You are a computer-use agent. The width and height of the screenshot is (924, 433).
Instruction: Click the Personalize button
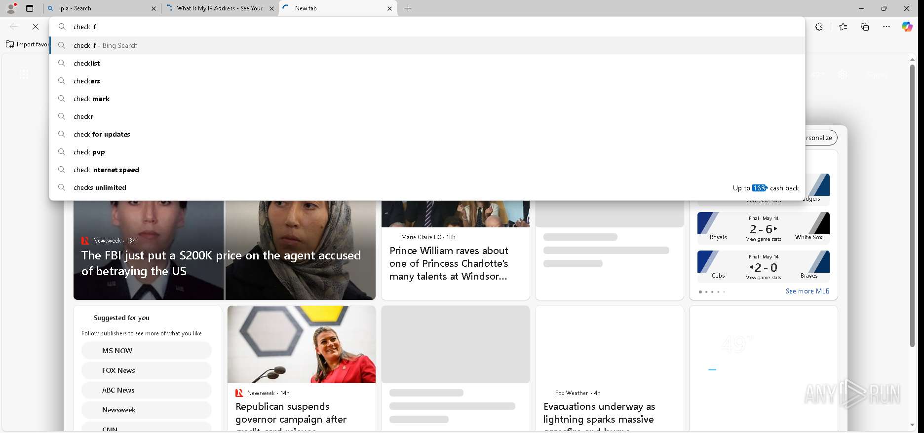(821, 138)
